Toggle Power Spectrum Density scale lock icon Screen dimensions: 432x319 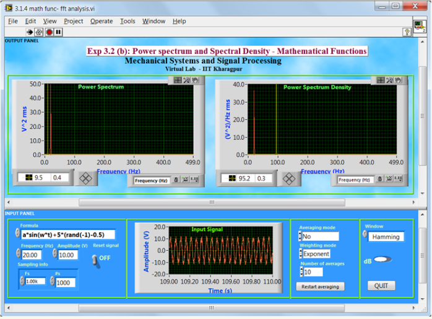click(x=379, y=178)
